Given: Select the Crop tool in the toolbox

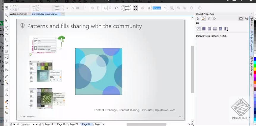Looking at the screenshot, I should [6, 27].
